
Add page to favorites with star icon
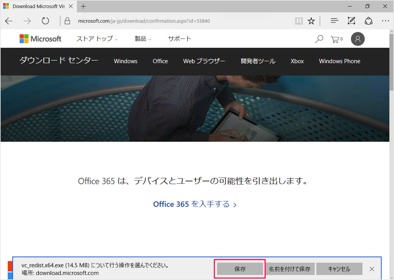pos(311,21)
